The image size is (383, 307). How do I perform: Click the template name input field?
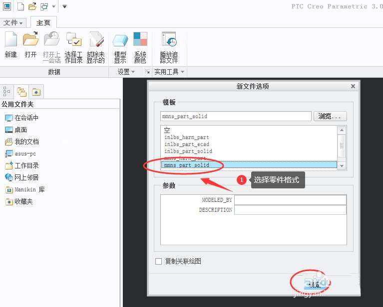pyautogui.click(x=236, y=116)
